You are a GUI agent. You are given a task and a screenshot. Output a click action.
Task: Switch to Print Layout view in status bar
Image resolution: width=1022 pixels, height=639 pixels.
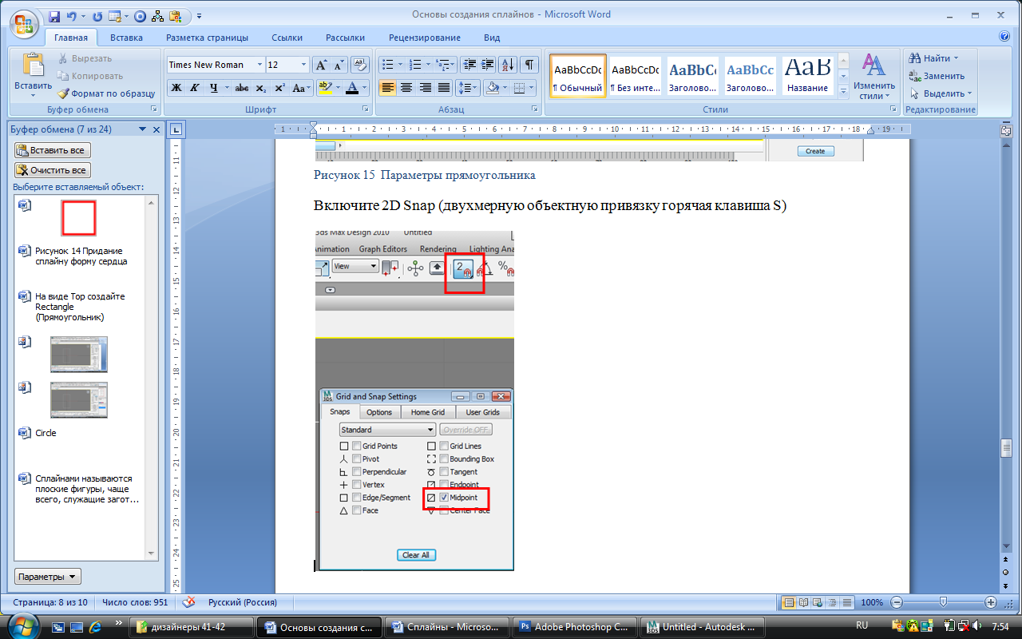[x=789, y=602]
